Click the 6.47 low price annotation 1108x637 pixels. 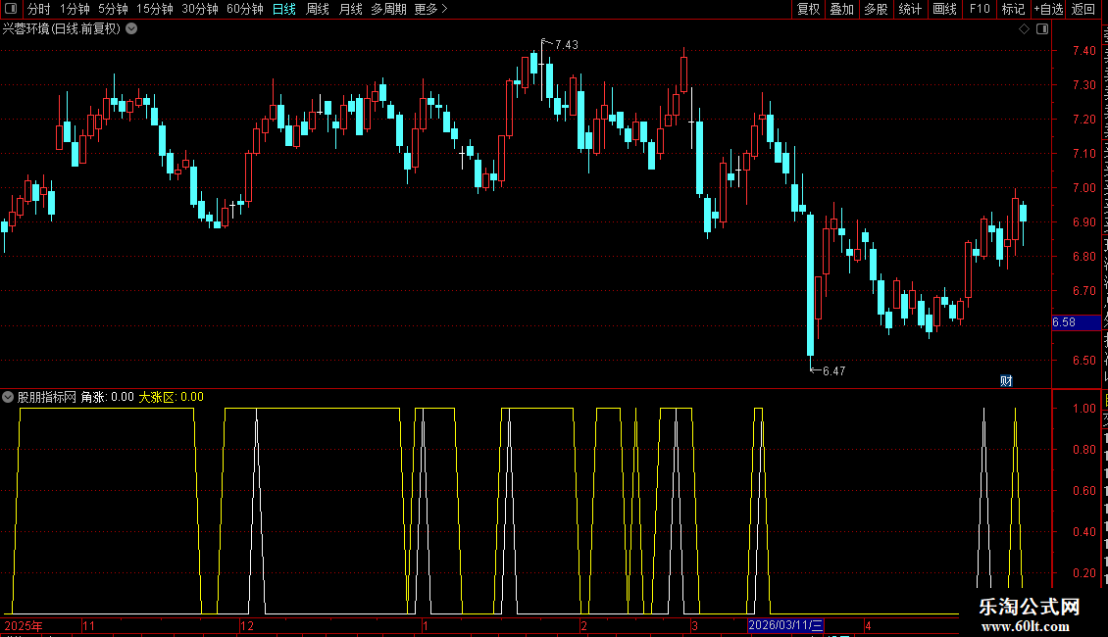833,370
